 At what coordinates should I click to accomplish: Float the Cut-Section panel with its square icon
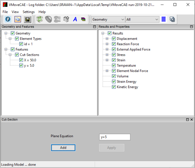click(187, 120)
